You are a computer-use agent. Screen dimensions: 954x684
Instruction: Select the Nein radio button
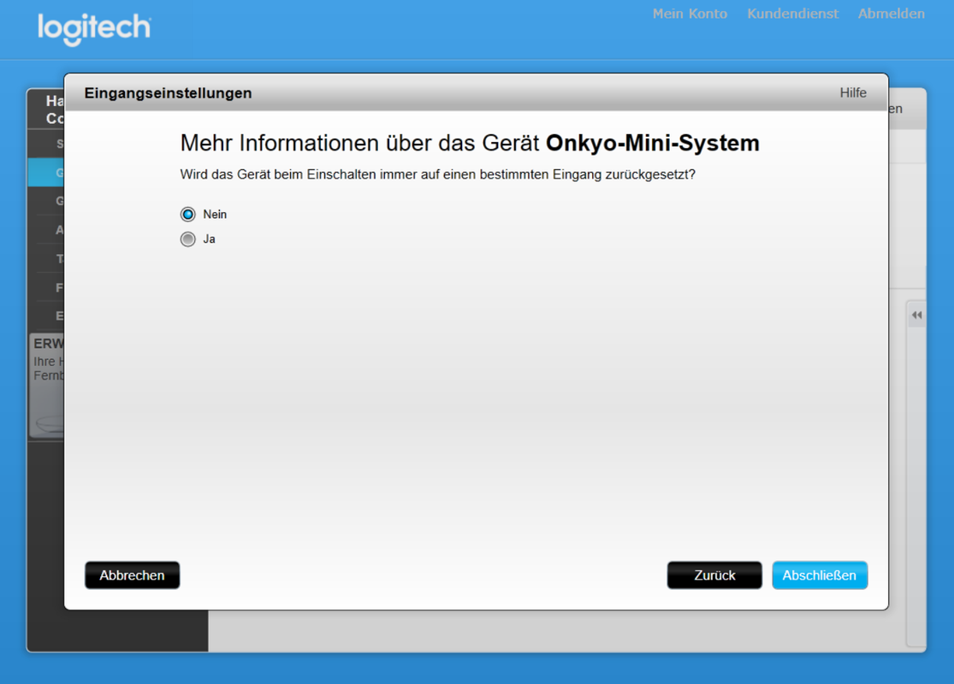[188, 214]
